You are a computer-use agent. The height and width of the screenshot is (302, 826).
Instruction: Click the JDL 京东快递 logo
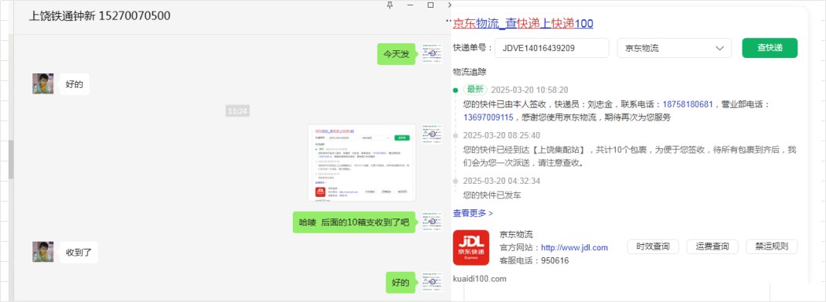[x=471, y=247]
